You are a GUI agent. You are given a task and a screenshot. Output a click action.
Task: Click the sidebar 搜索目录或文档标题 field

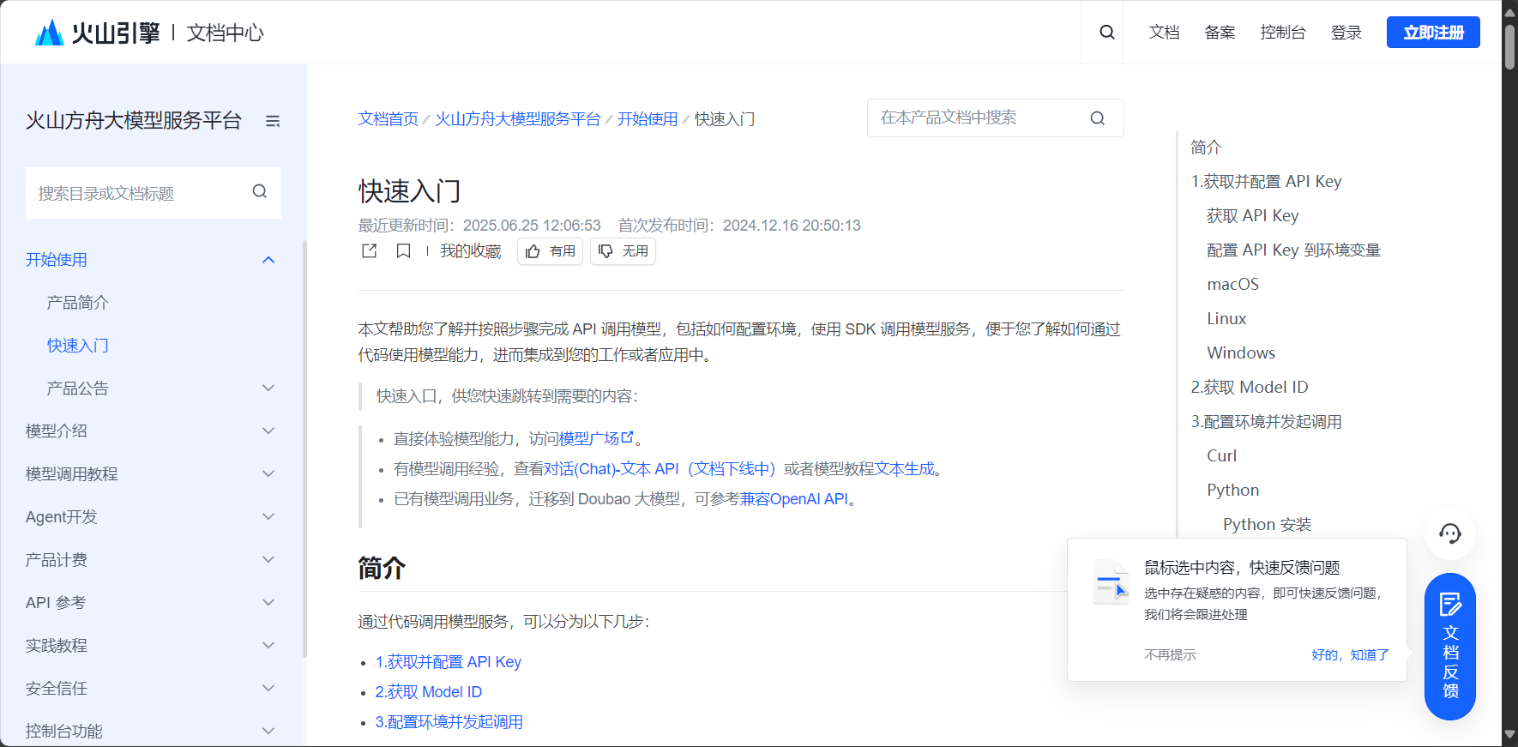[x=154, y=193]
